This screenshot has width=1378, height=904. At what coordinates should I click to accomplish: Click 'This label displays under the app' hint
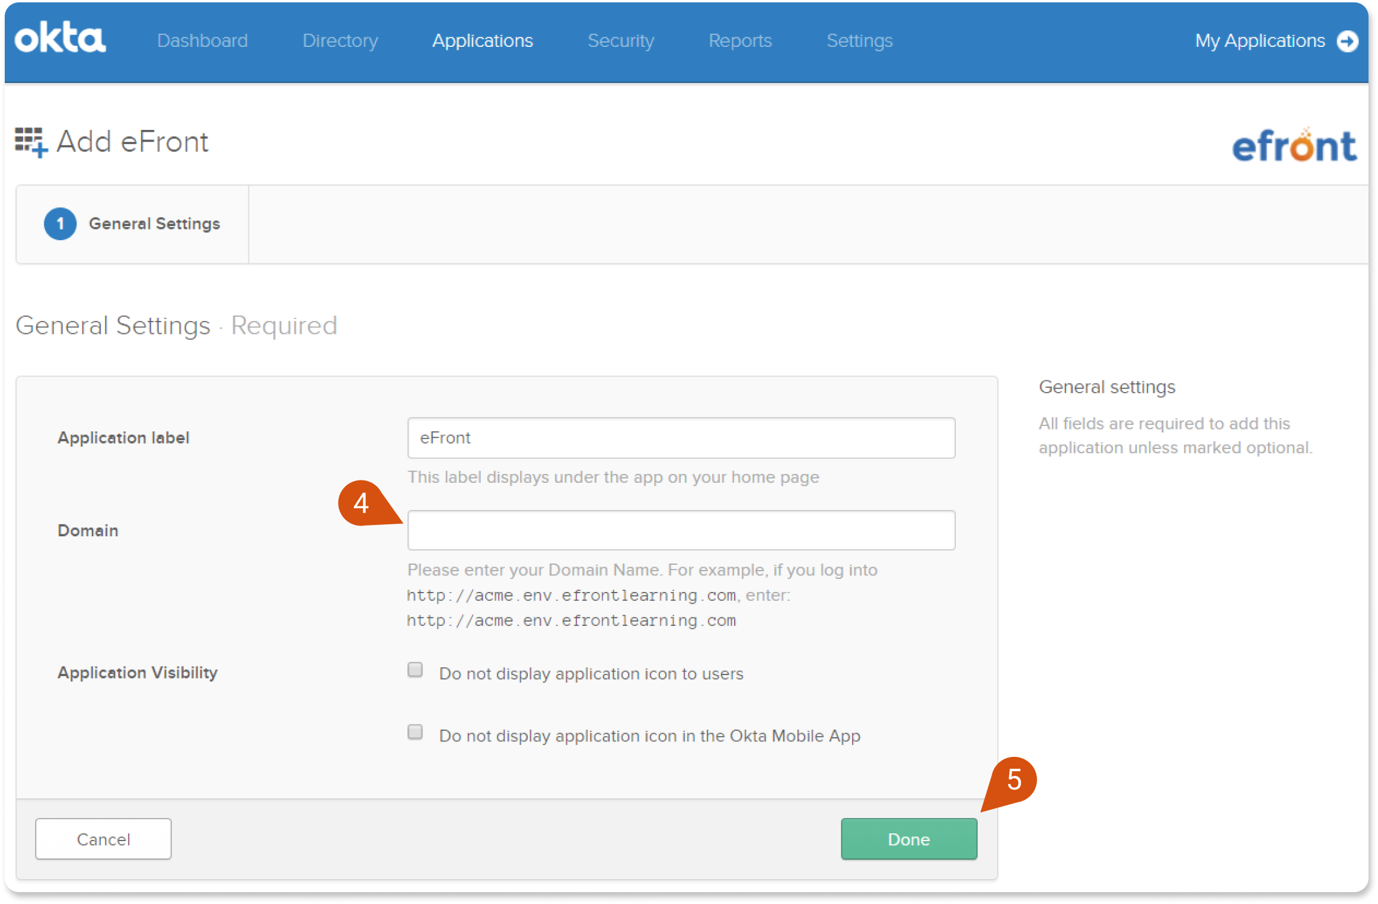613,477
